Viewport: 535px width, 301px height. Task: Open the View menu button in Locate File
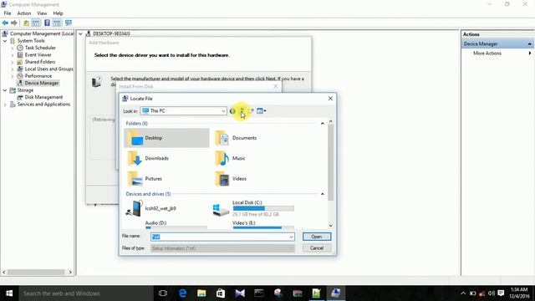[x=261, y=111]
